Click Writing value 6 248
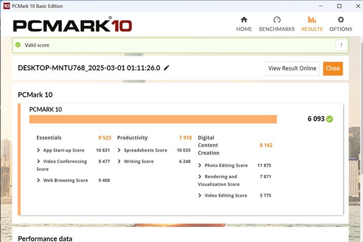 (185, 161)
